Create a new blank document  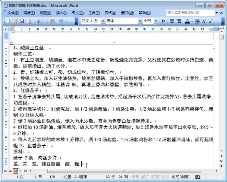[8, 21]
